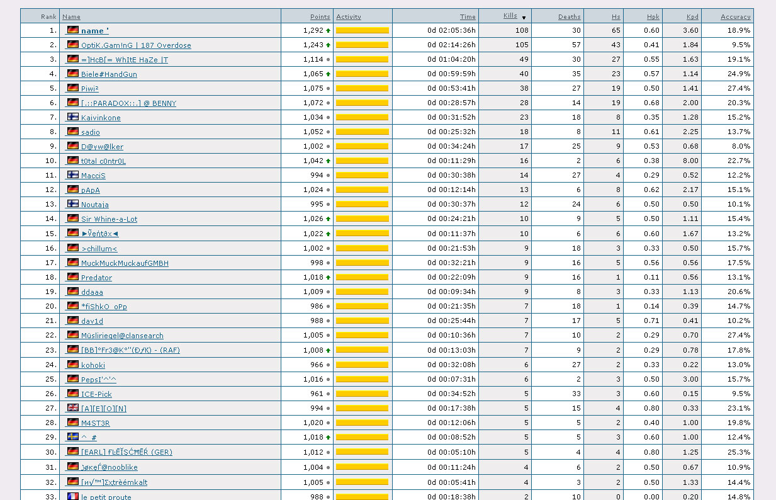Click the activity bar in Biele#HandGun's row
This screenshot has width=776, height=500.
[x=362, y=74]
